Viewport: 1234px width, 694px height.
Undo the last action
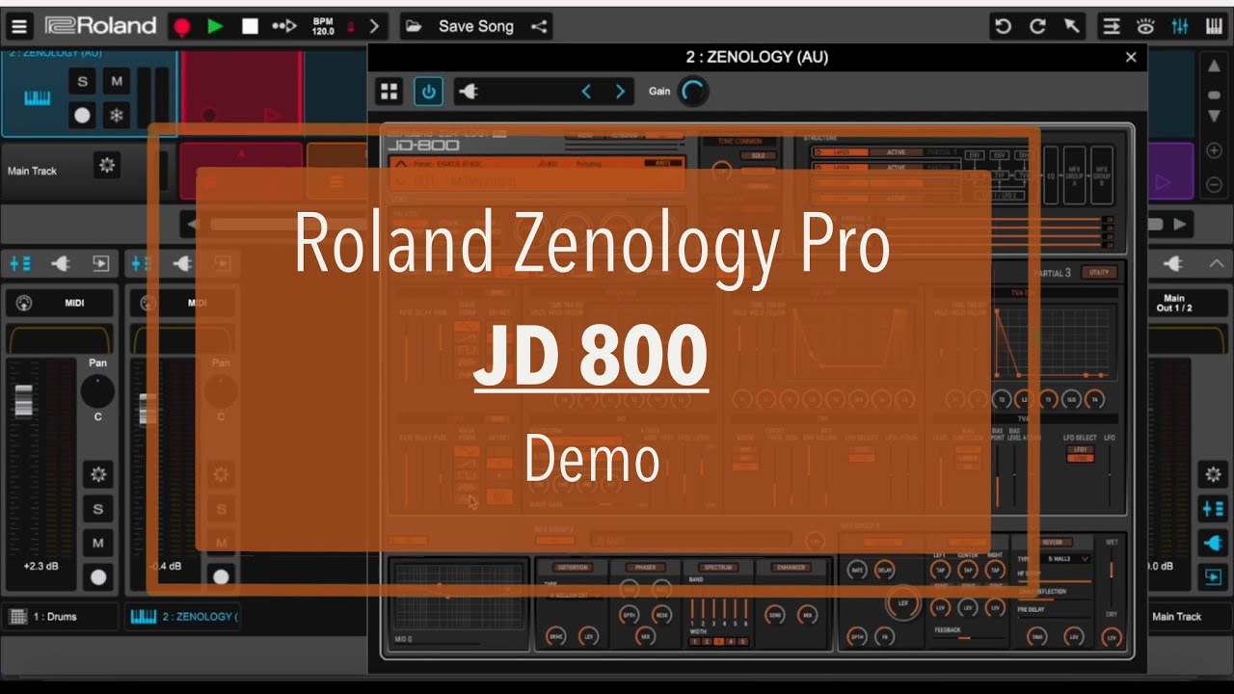point(1003,26)
